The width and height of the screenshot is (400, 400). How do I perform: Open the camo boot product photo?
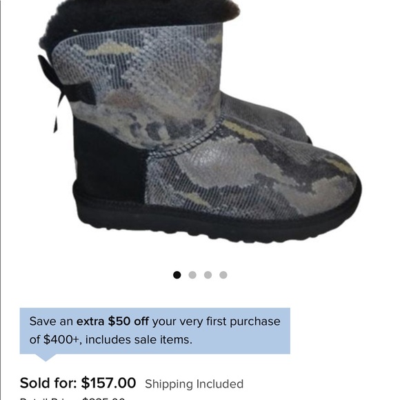point(200,121)
